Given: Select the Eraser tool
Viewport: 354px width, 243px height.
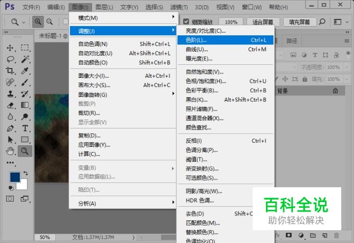Looking at the screenshot, I should (x=10, y=105).
